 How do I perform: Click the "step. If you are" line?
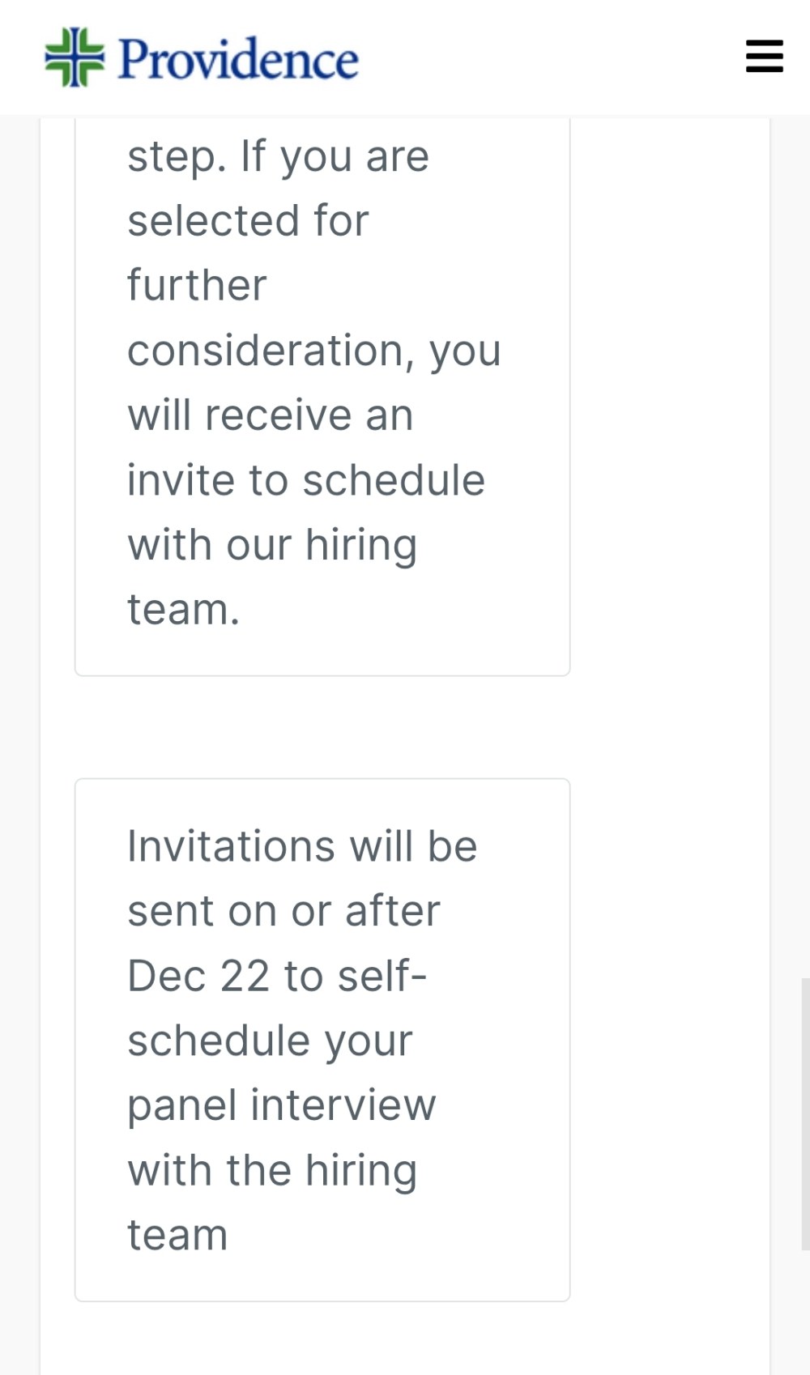[x=278, y=156]
